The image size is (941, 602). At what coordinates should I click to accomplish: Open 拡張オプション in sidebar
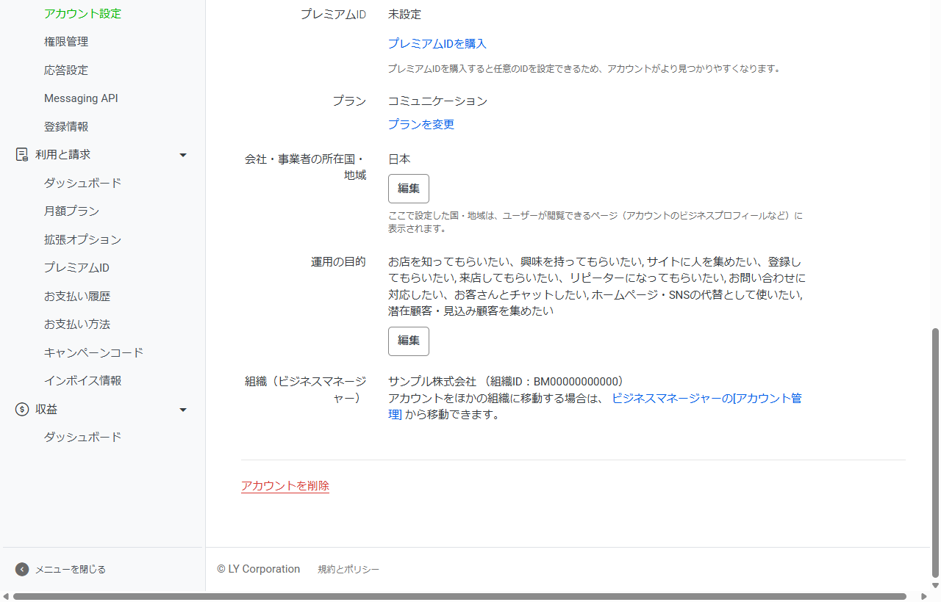[82, 239]
